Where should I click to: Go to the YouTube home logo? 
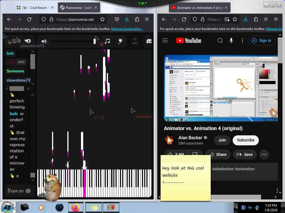point(189,40)
